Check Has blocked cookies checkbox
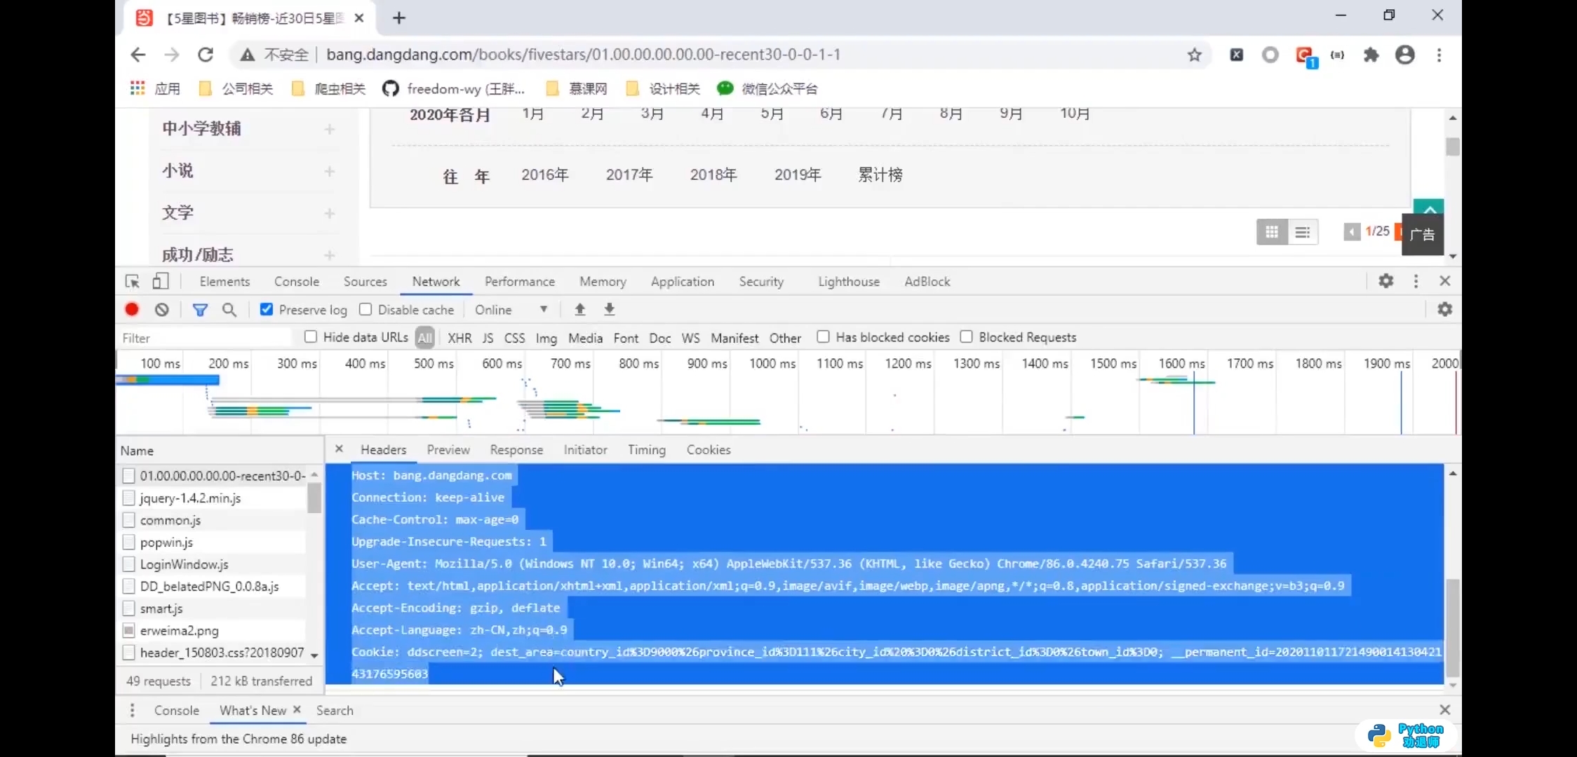The height and width of the screenshot is (757, 1577). tap(823, 336)
